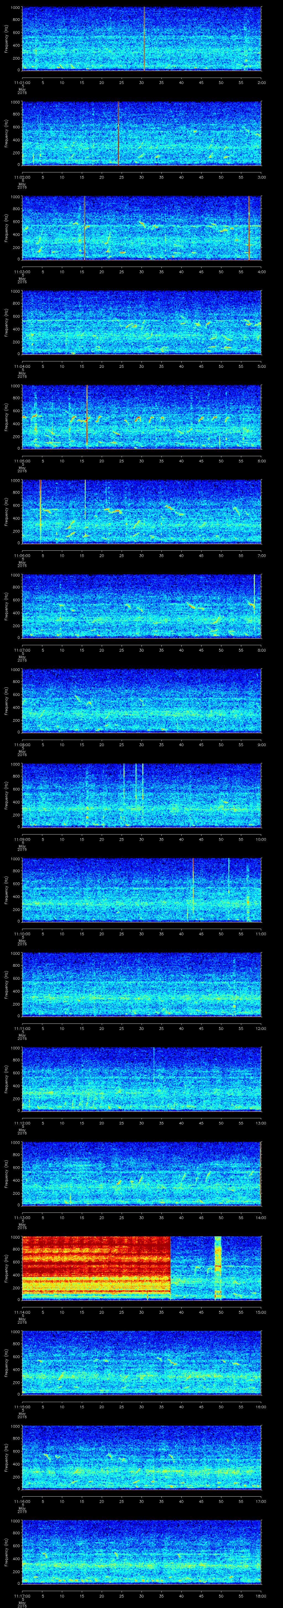Click the 11:16:00 time label

tap(22, 1501)
